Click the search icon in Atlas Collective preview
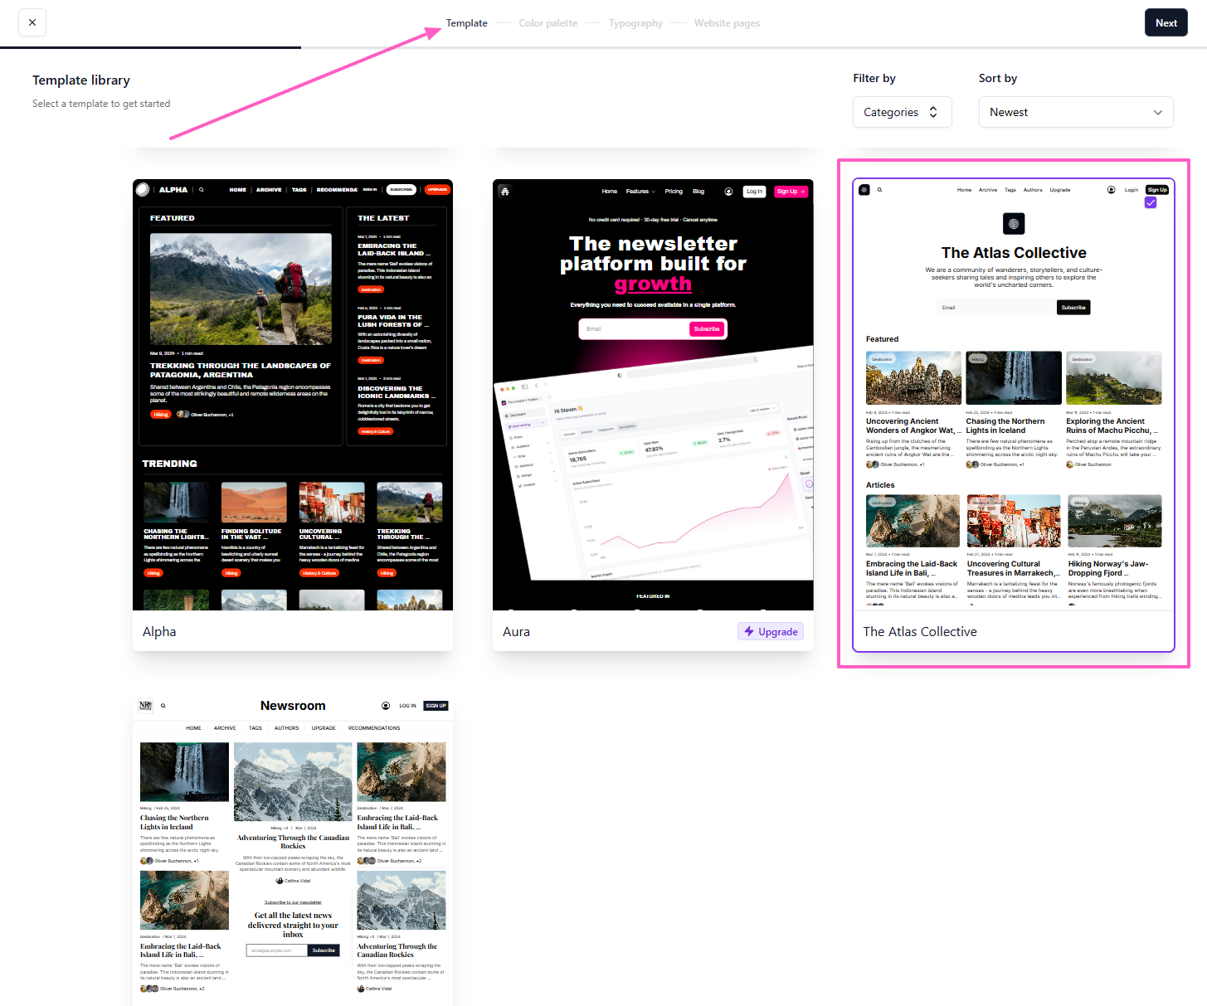This screenshot has height=1006, width=1207. coord(879,190)
